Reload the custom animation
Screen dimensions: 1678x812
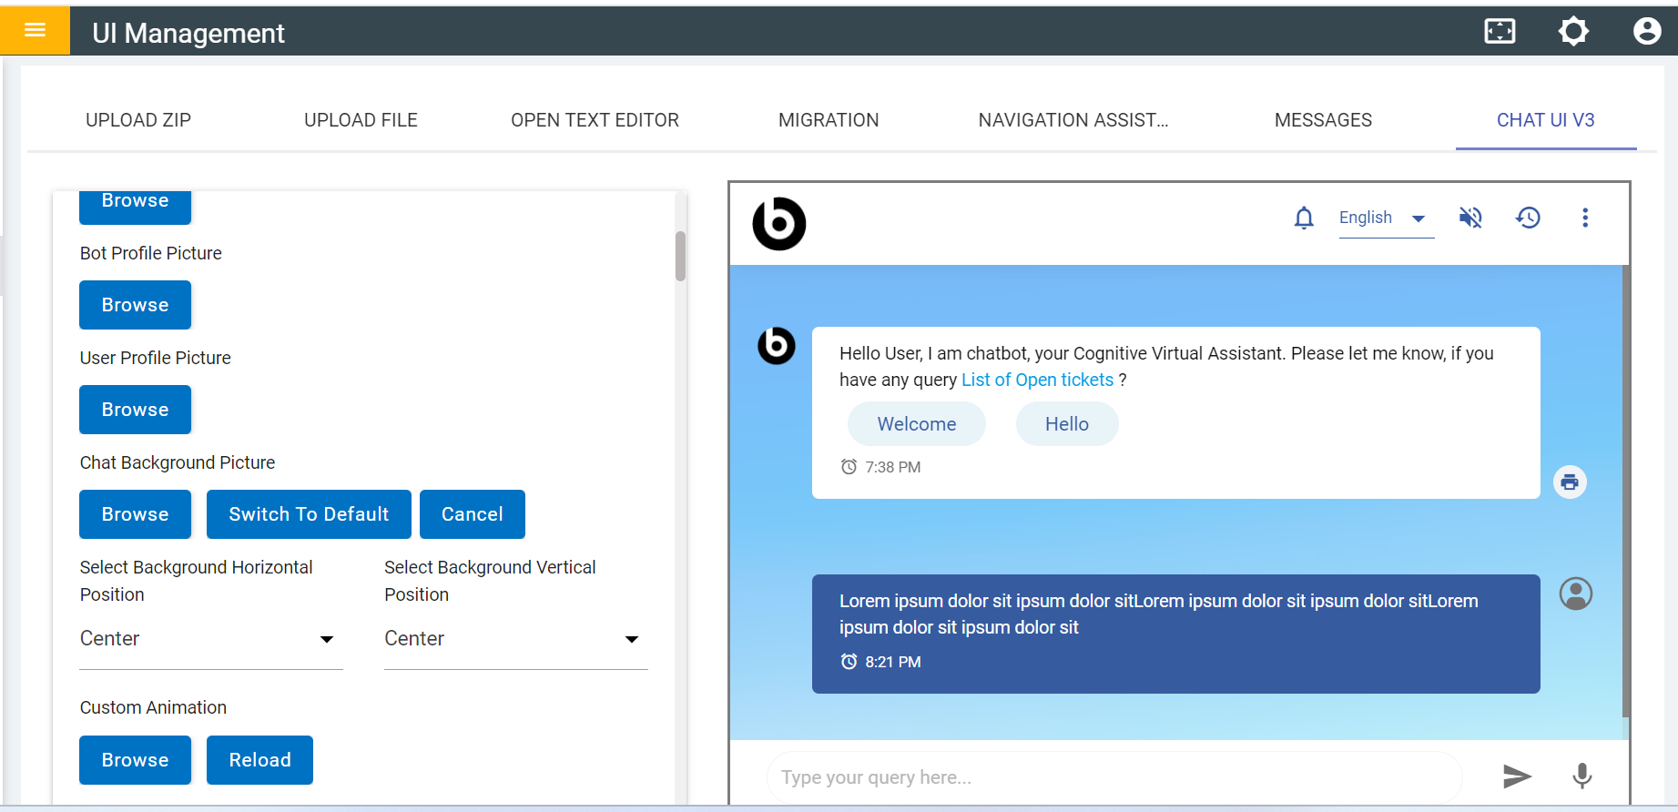point(259,760)
